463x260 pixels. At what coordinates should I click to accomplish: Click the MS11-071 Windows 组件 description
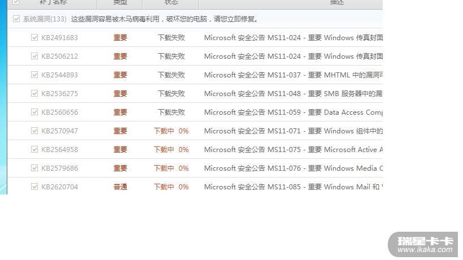pos(293,131)
